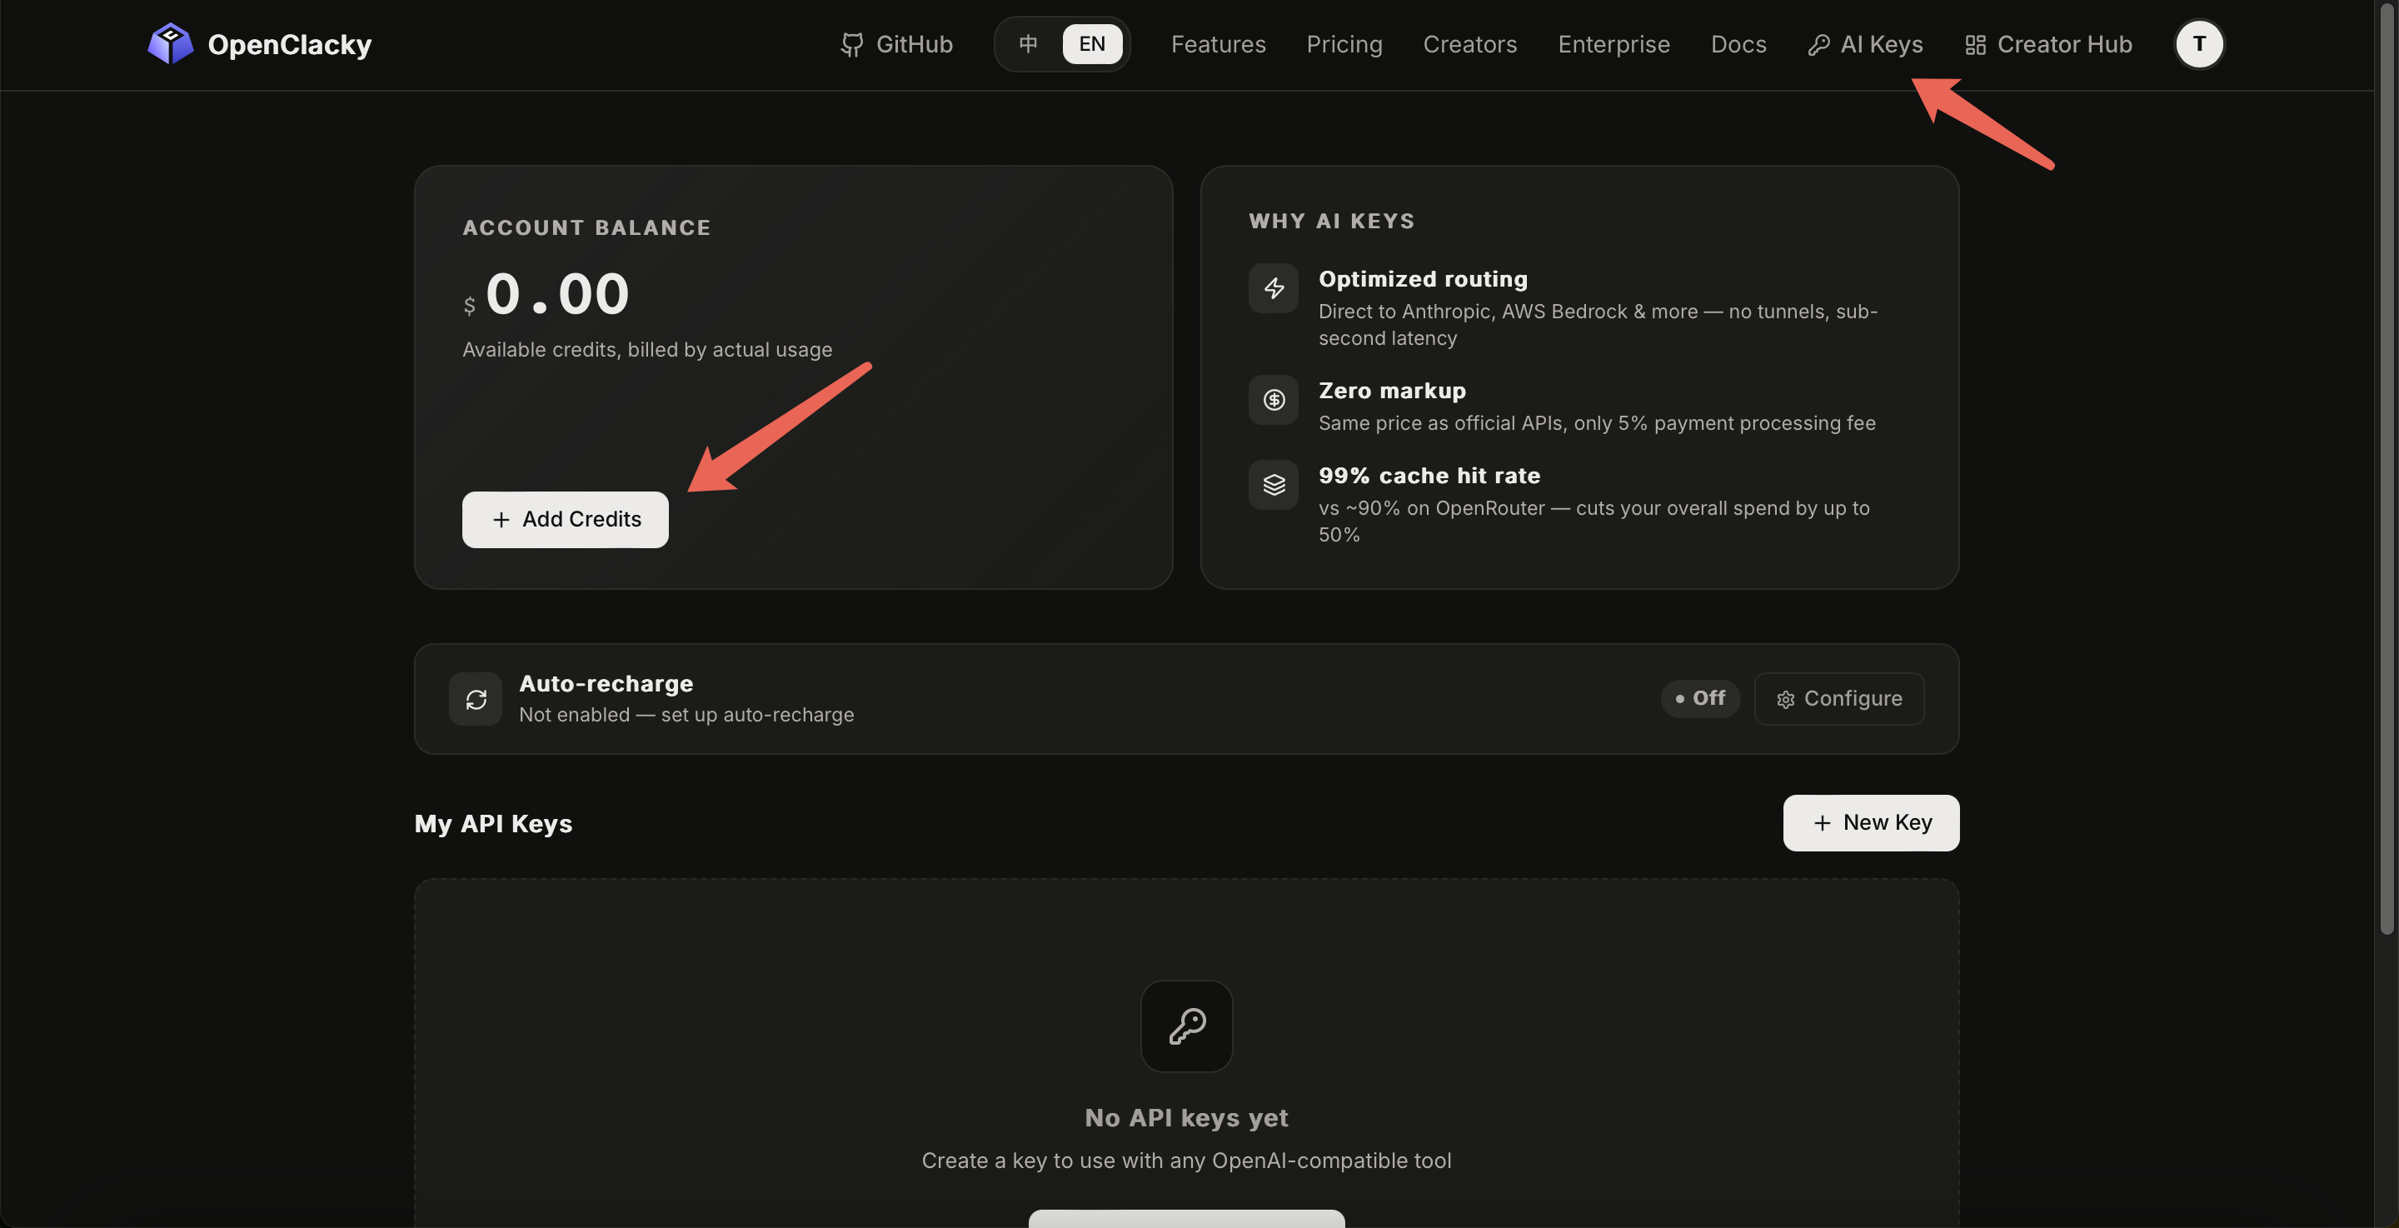The height and width of the screenshot is (1228, 2399).
Task: Click the Optimized routing lightning icon
Action: (1273, 288)
